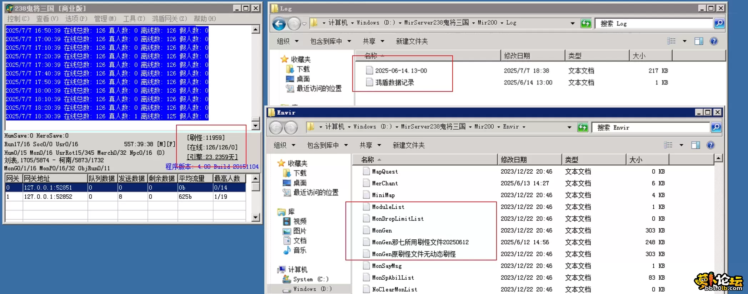748x294 pixels.
Task: Click the search magnifier in Log window
Action: 719,24
